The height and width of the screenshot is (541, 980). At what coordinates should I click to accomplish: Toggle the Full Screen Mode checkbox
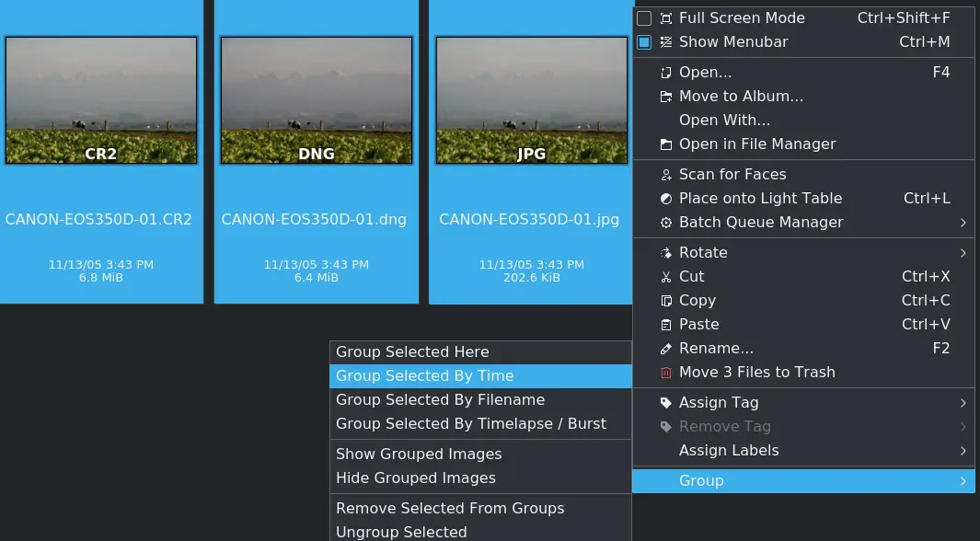(x=646, y=17)
